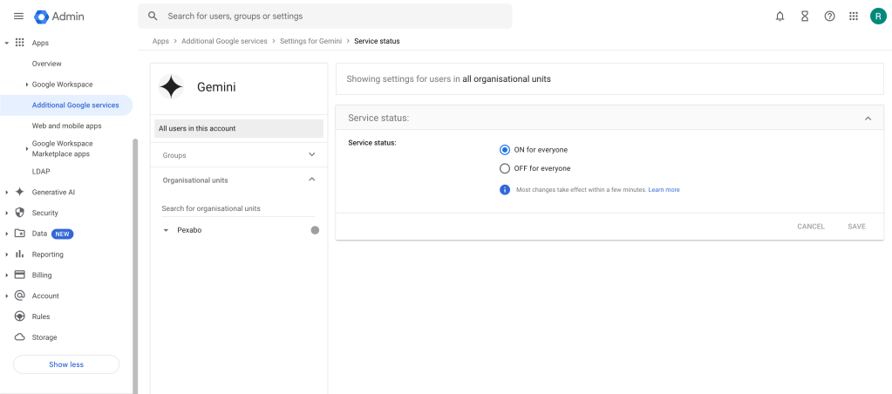Click the Account at-sign icon
This screenshot has height=394, width=892.
[20, 295]
